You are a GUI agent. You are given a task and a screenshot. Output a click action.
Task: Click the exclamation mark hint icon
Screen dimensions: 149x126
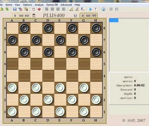(96, 9)
